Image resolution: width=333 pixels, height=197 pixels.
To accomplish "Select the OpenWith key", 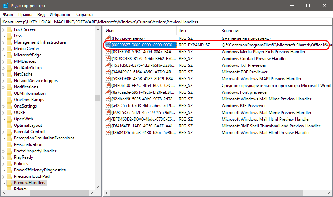I will coord(24,119).
